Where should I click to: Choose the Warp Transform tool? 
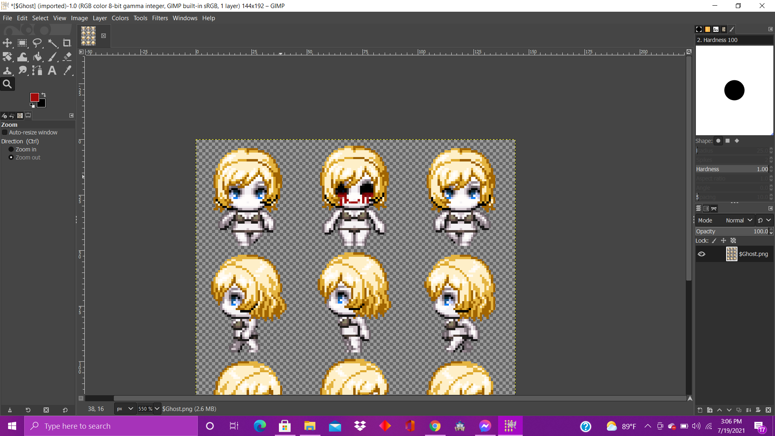(x=22, y=57)
